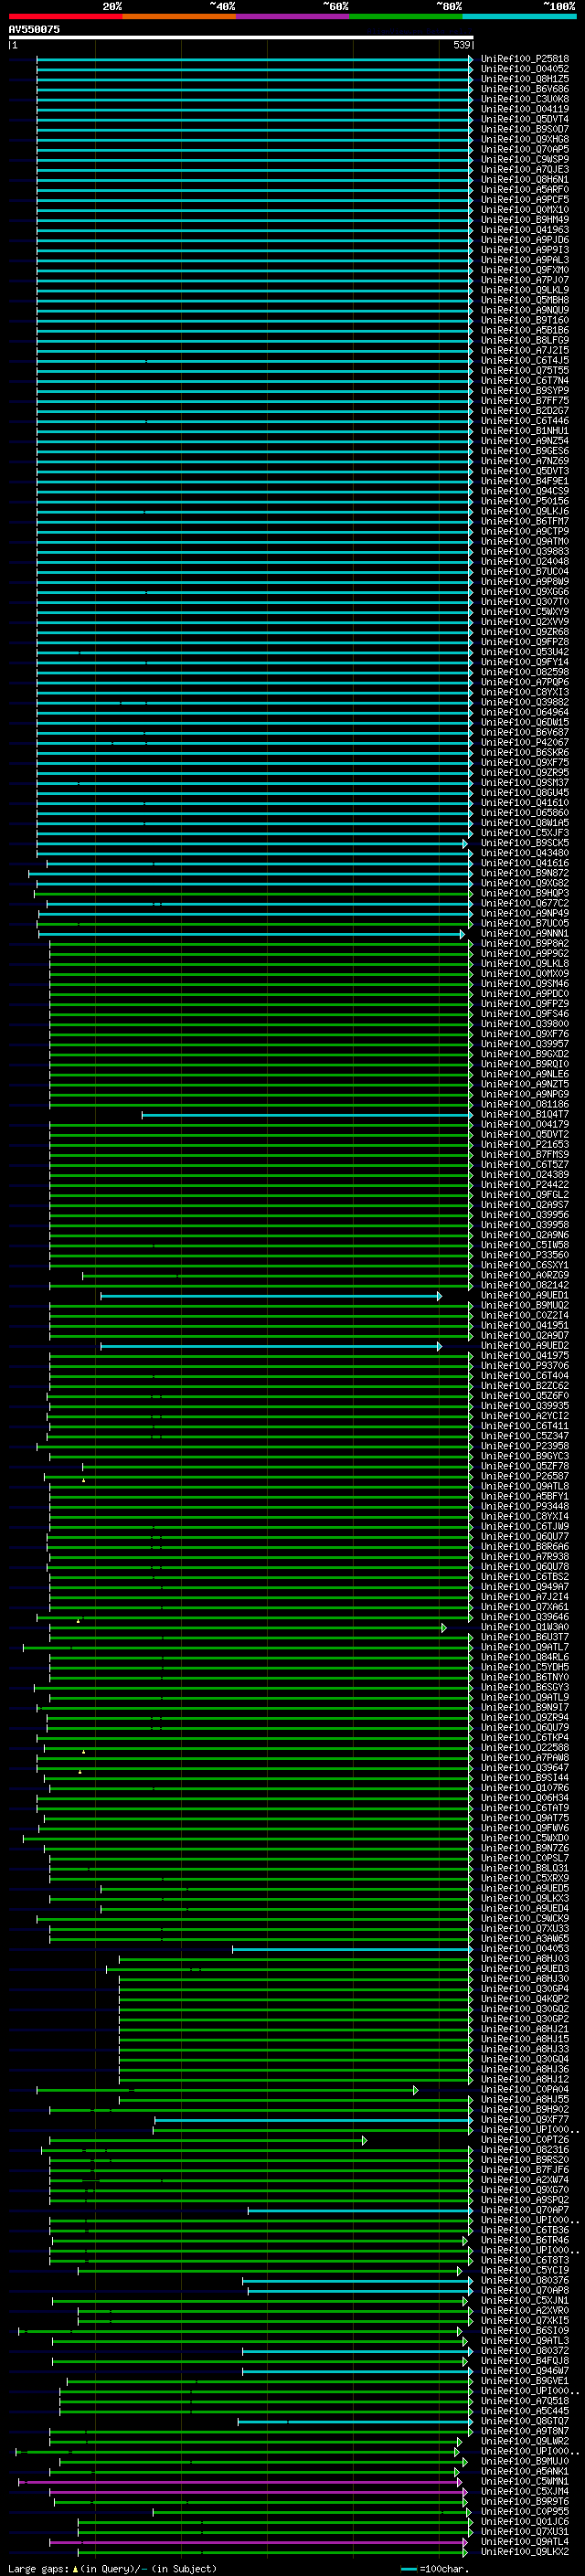Select the UniRef100_B6V686 label

pyautogui.click(x=525, y=90)
